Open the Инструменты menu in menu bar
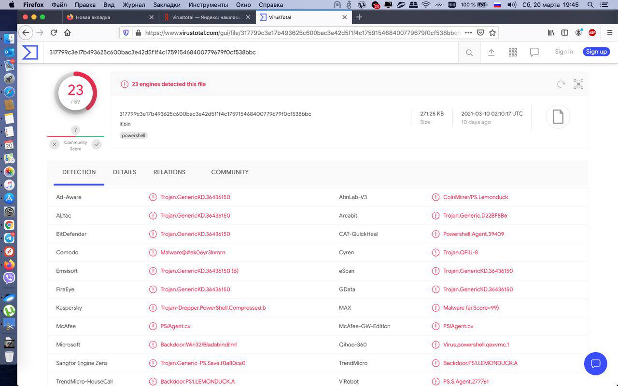This screenshot has width=618, height=386. pos(208,5)
